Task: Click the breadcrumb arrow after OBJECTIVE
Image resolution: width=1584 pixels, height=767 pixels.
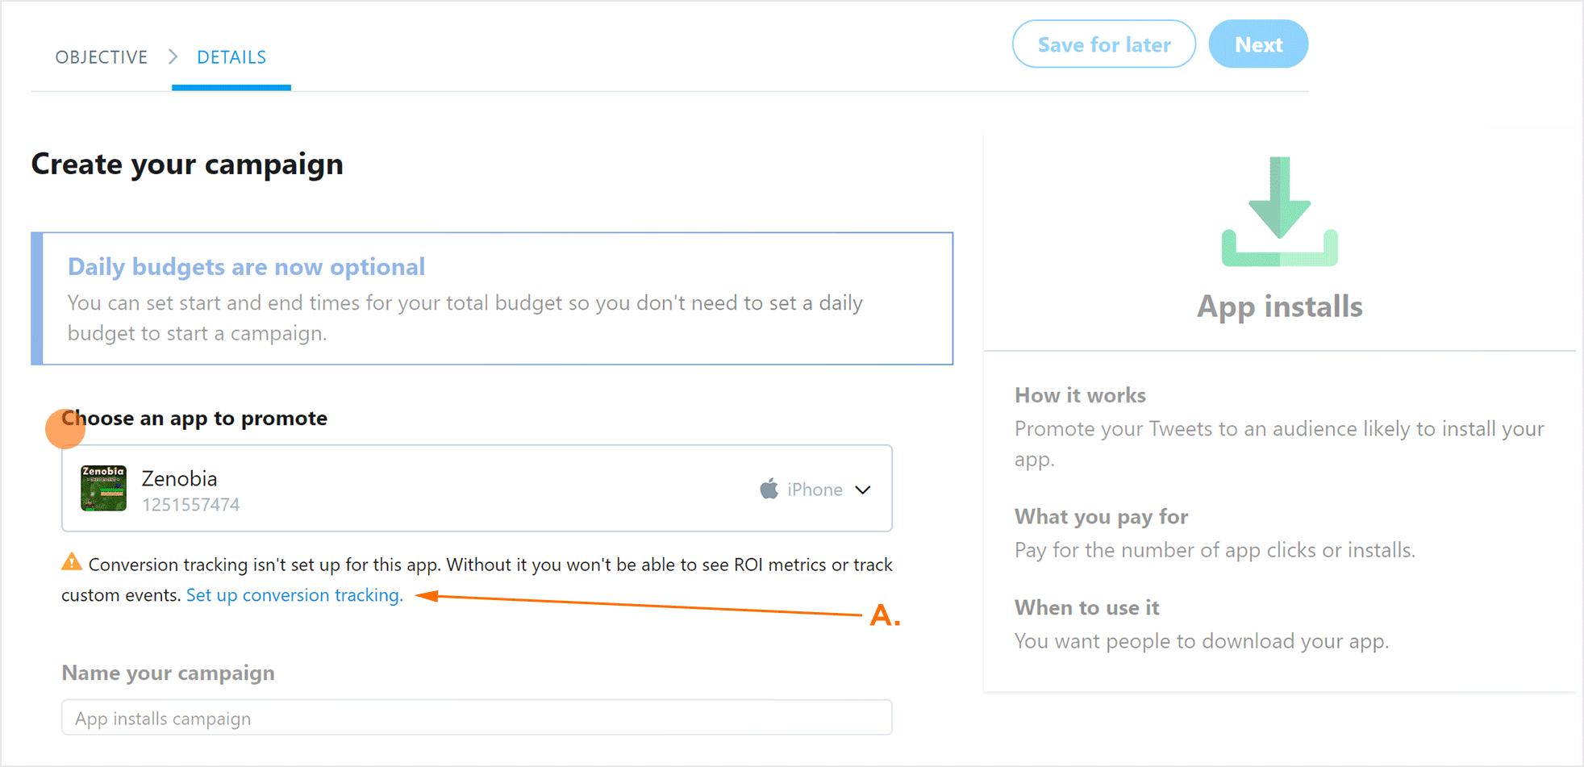Action: [173, 56]
